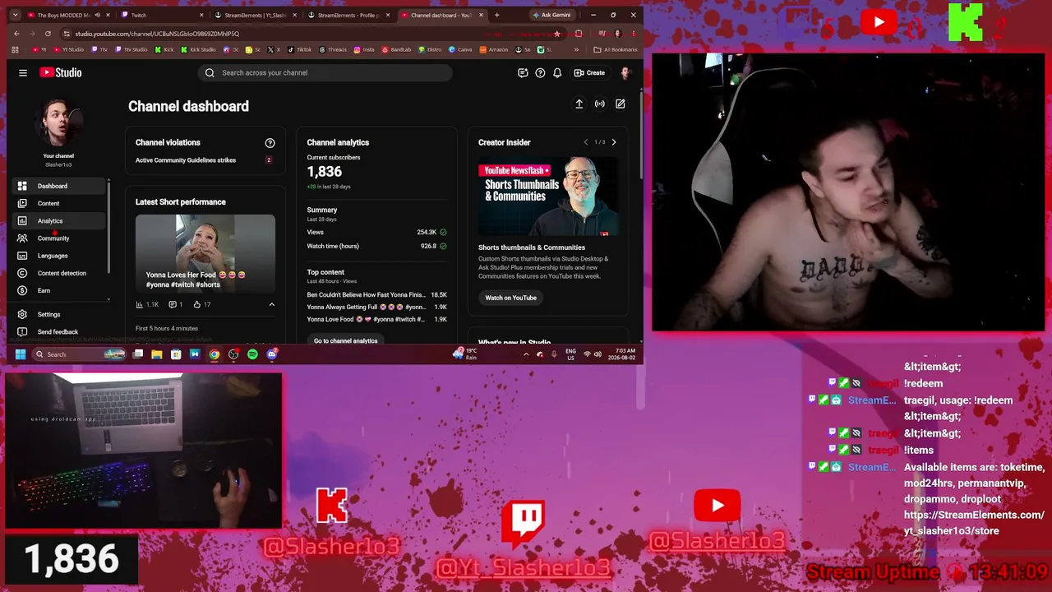Select Content in the sidebar menu
The image size is (1052, 592).
click(59, 203)
